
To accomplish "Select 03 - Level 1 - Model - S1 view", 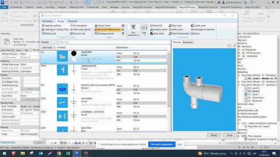I will coord(262,78).
